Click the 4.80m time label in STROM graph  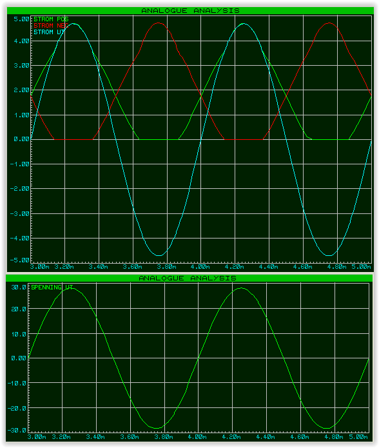point(336,267)
